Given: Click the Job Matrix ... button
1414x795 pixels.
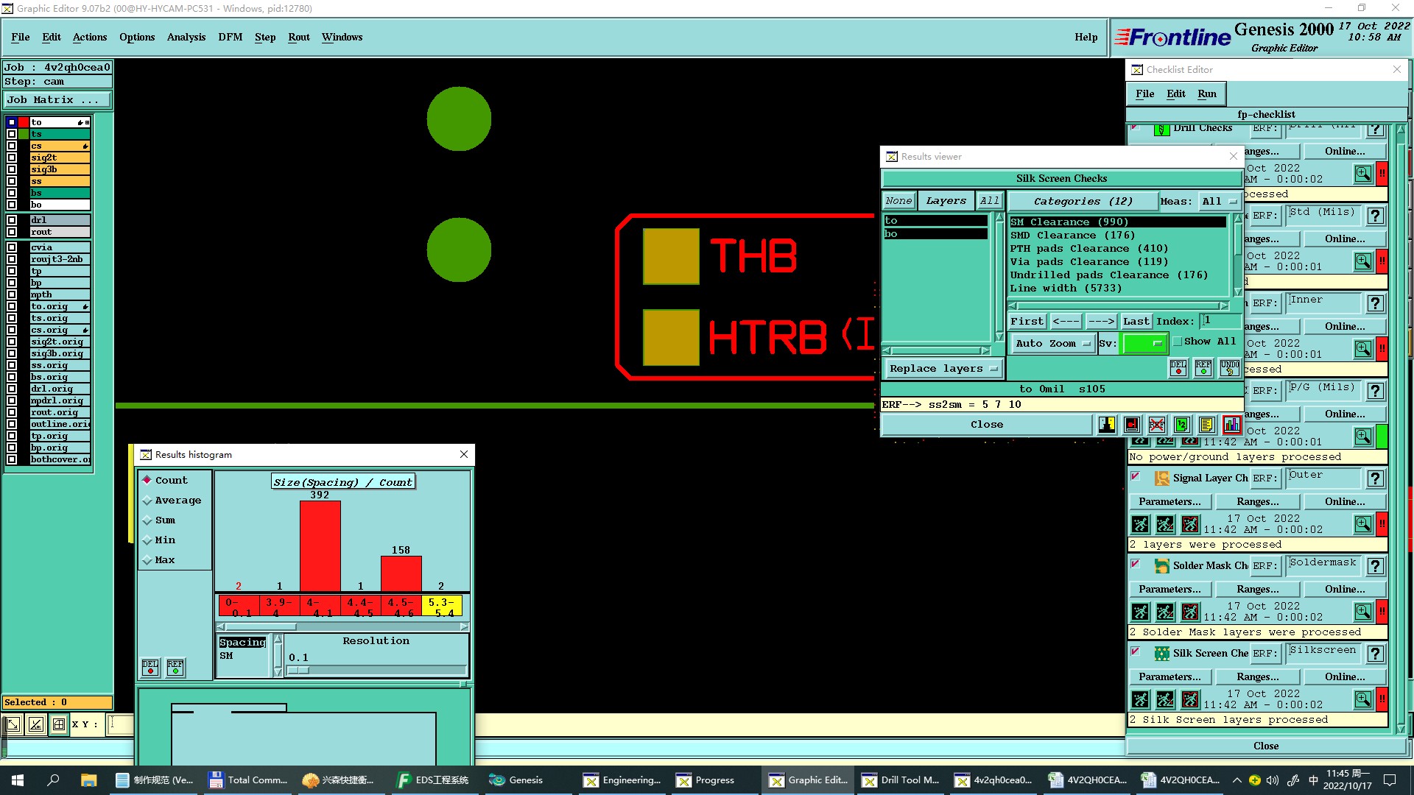Looking at the screenshot, I should coord(57,99).
